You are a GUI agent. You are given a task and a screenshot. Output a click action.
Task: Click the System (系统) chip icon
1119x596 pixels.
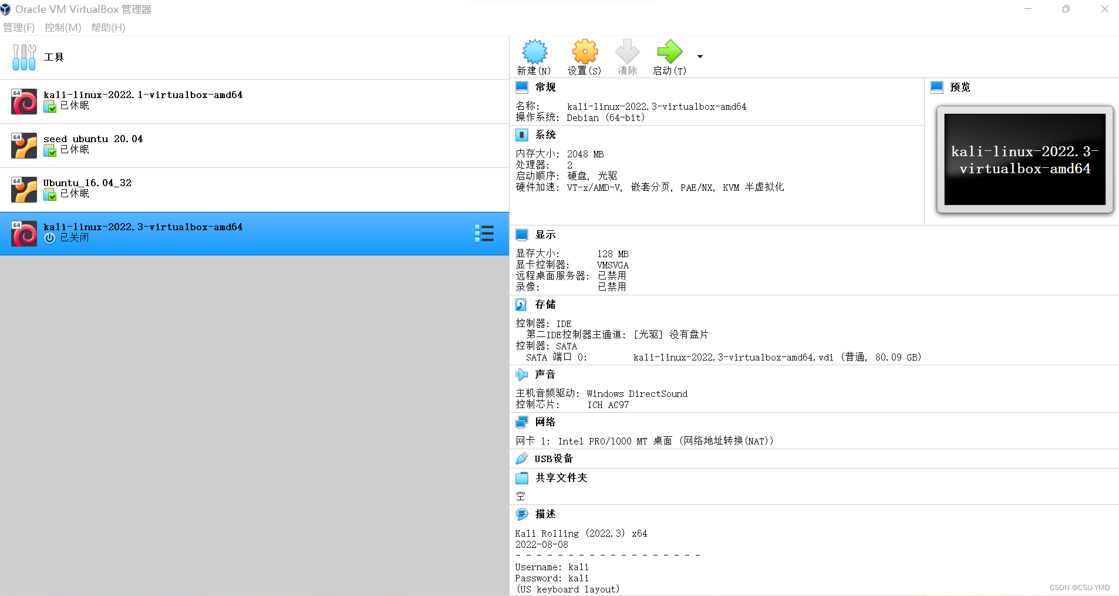click(x=522, y=135)
